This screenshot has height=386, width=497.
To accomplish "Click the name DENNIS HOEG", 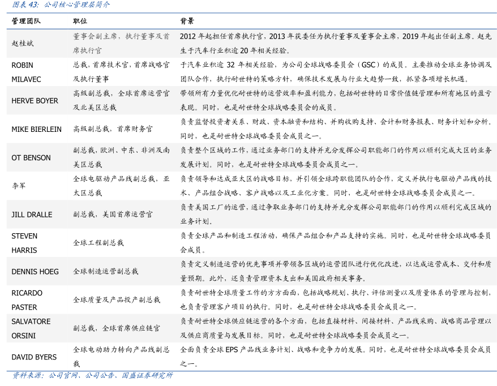I will tap(35, 272).
